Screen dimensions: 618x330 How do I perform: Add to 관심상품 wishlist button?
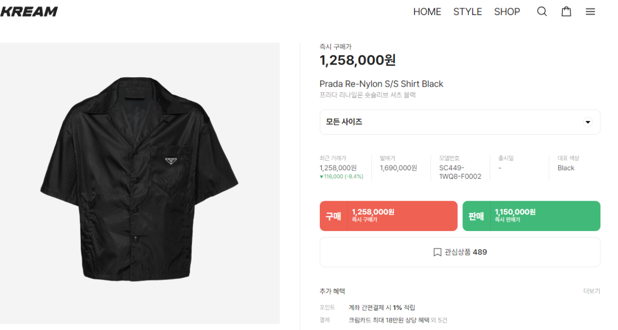coord(460,252)
